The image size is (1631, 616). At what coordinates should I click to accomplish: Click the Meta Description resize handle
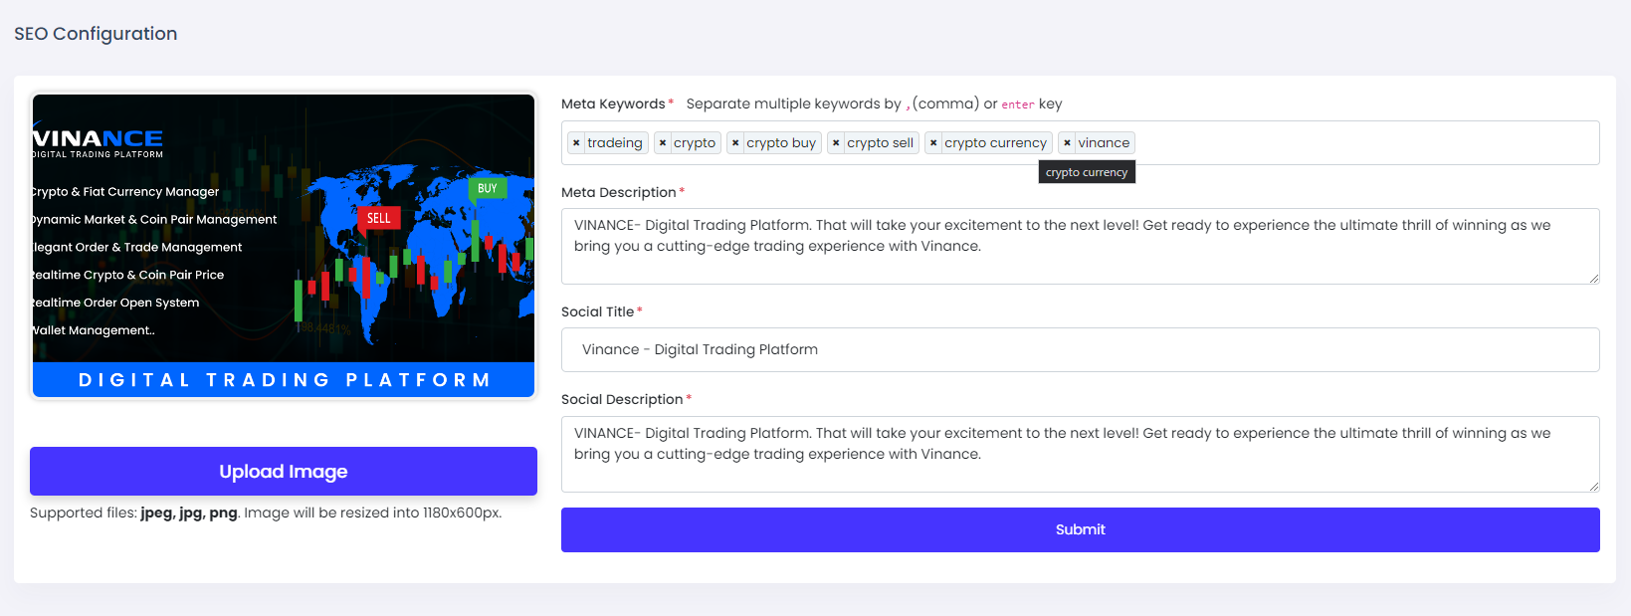pos(1593,279)
